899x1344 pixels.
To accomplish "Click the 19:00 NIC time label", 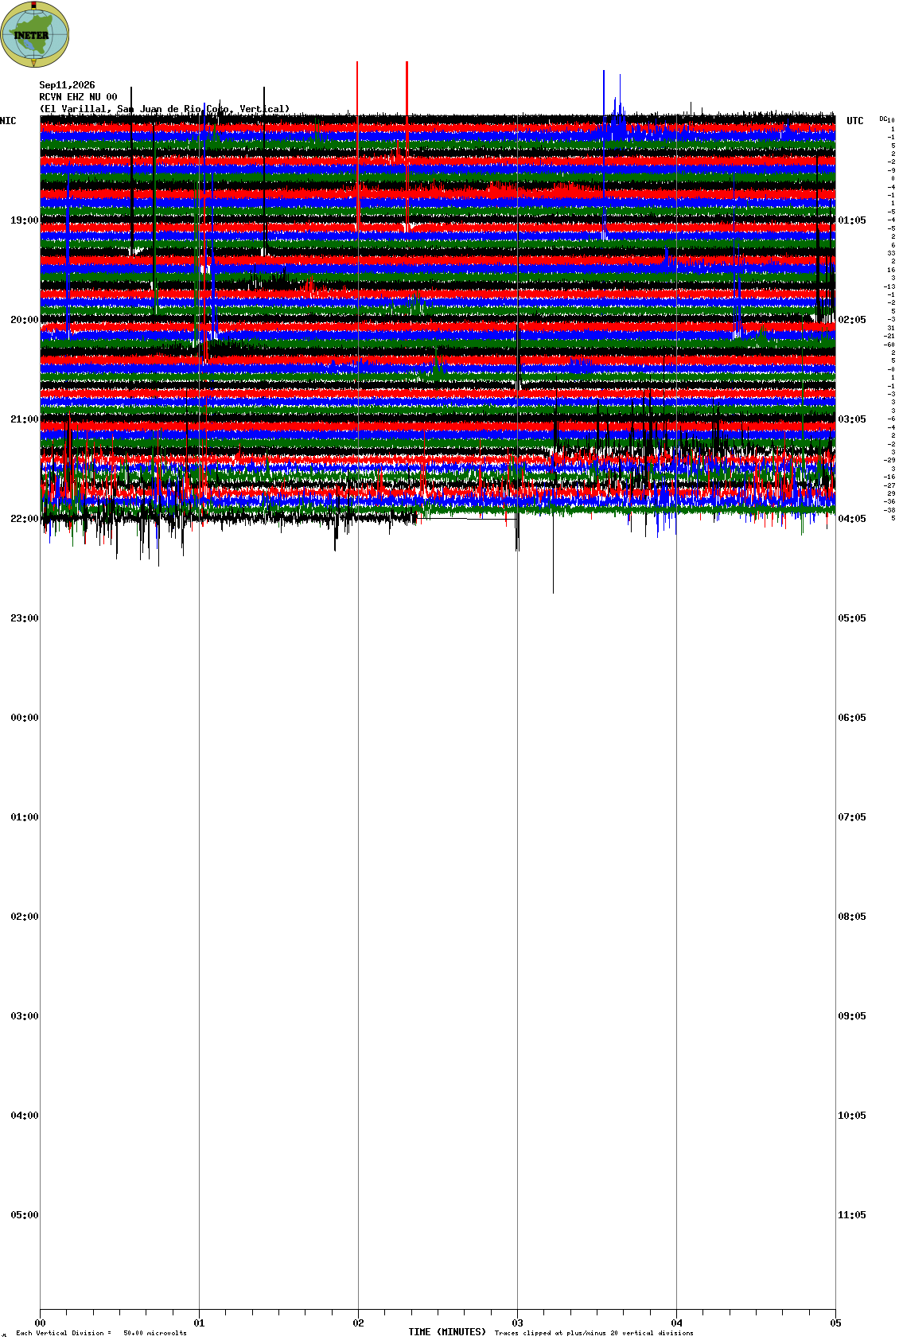I will (25, 220).
